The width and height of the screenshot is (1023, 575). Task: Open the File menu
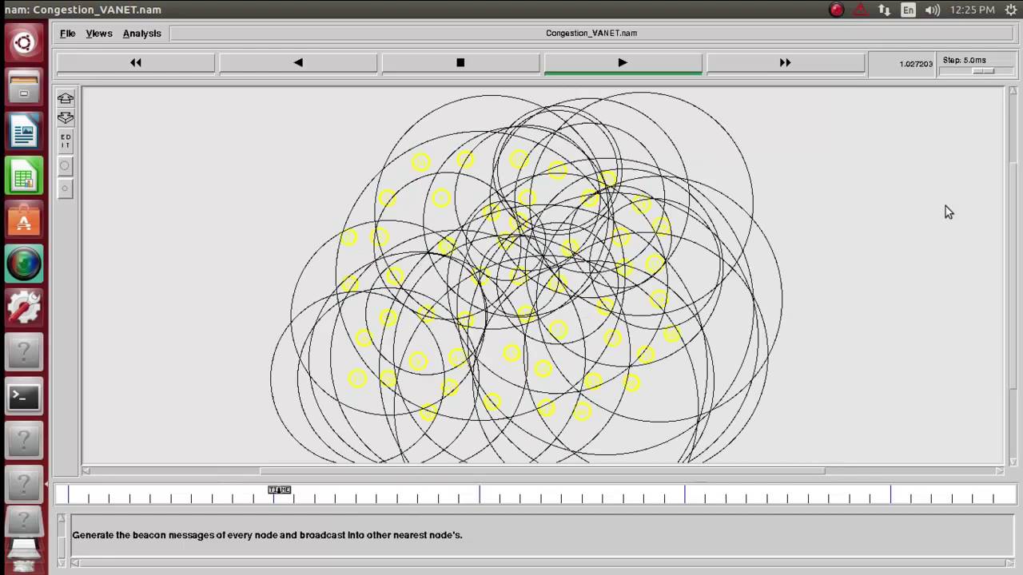click(x=67, y=34)
